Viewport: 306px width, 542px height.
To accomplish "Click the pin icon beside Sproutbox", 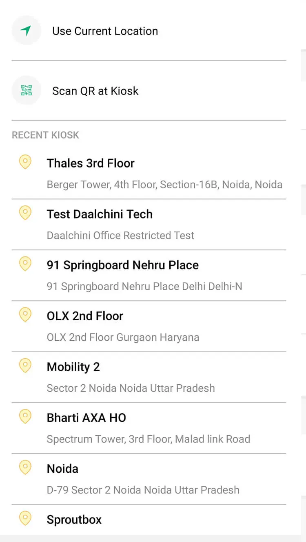I will coord(25,519).
